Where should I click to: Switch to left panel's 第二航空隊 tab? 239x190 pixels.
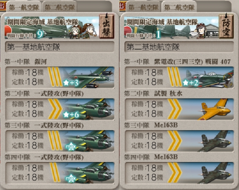(60, 7)
